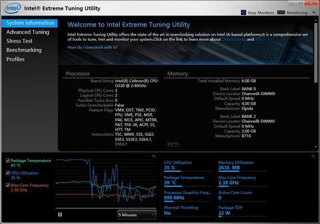Toggle CPU Utilization checkbox
Viewport: 320px width, 224px height.
click(8, 173)
